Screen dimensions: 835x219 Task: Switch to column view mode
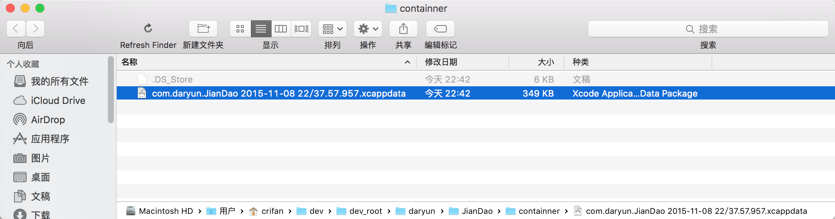[x=281, y=28]
